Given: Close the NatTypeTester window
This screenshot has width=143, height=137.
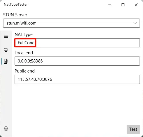Looking at the screenshot, I should (x=136, y=5).
